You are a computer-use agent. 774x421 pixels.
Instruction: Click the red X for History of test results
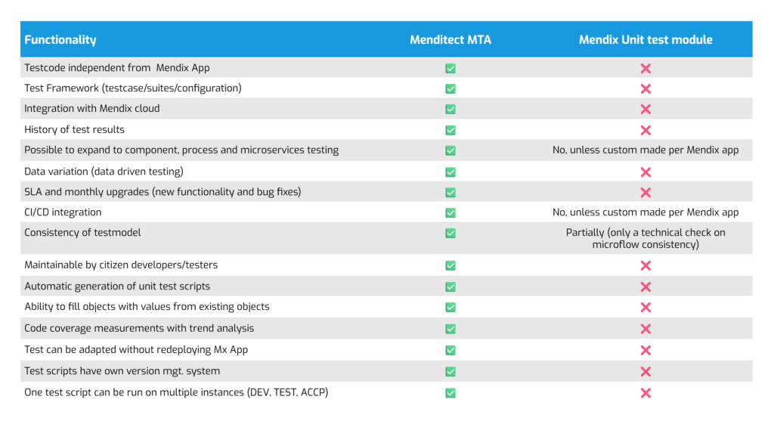coord(646,130)
